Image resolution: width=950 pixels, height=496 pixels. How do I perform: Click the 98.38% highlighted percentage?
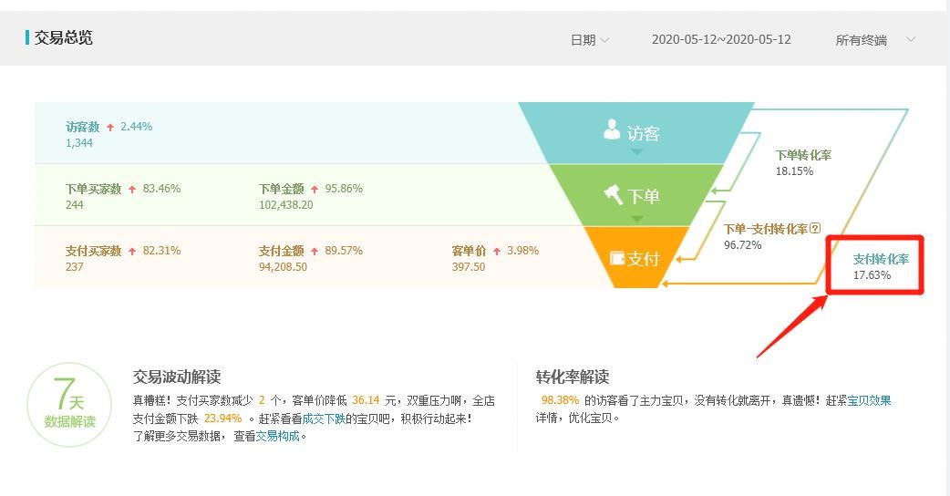click(561, 400)
